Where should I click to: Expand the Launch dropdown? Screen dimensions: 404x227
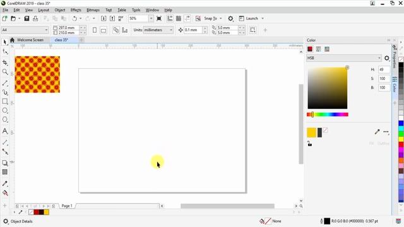263,18
